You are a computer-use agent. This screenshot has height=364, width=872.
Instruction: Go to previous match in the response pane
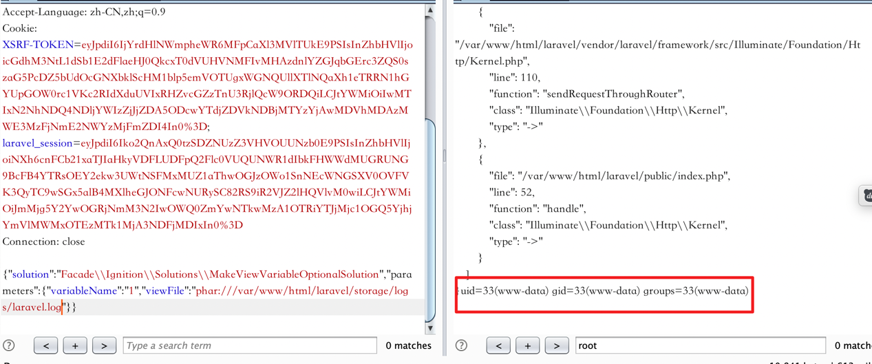tap(498, 345)
